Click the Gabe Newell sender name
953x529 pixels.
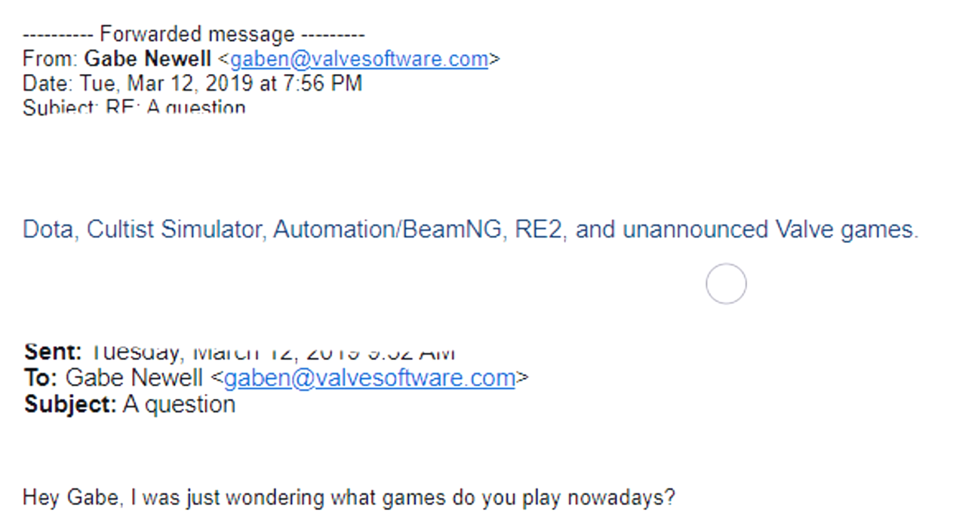point(148,58)
